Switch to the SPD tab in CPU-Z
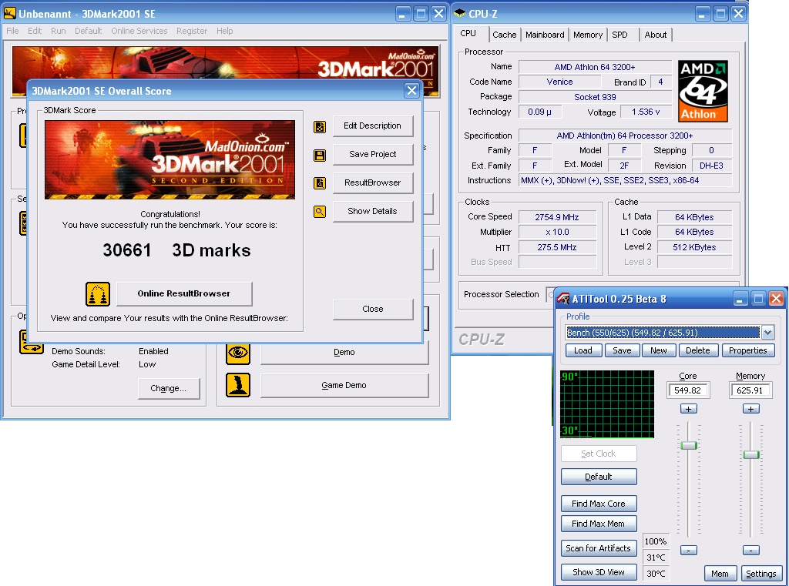 pyautogui.click(x=619, y=35)
